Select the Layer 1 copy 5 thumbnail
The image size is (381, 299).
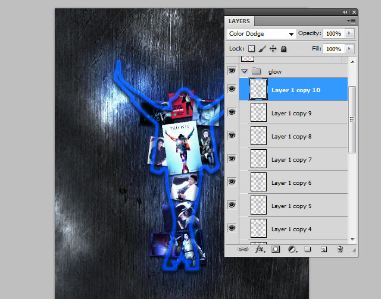[258, 205]
